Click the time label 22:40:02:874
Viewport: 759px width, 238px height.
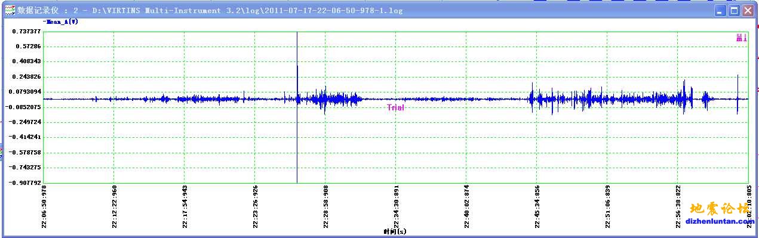467,206
